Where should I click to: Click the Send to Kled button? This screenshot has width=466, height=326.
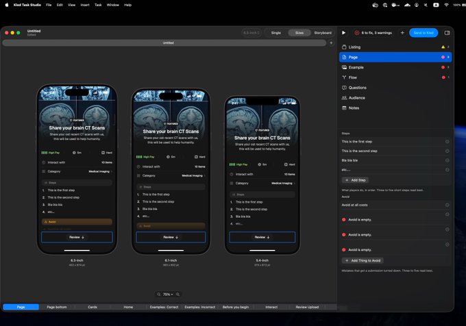pyautogui.click(x=424, y=33)
